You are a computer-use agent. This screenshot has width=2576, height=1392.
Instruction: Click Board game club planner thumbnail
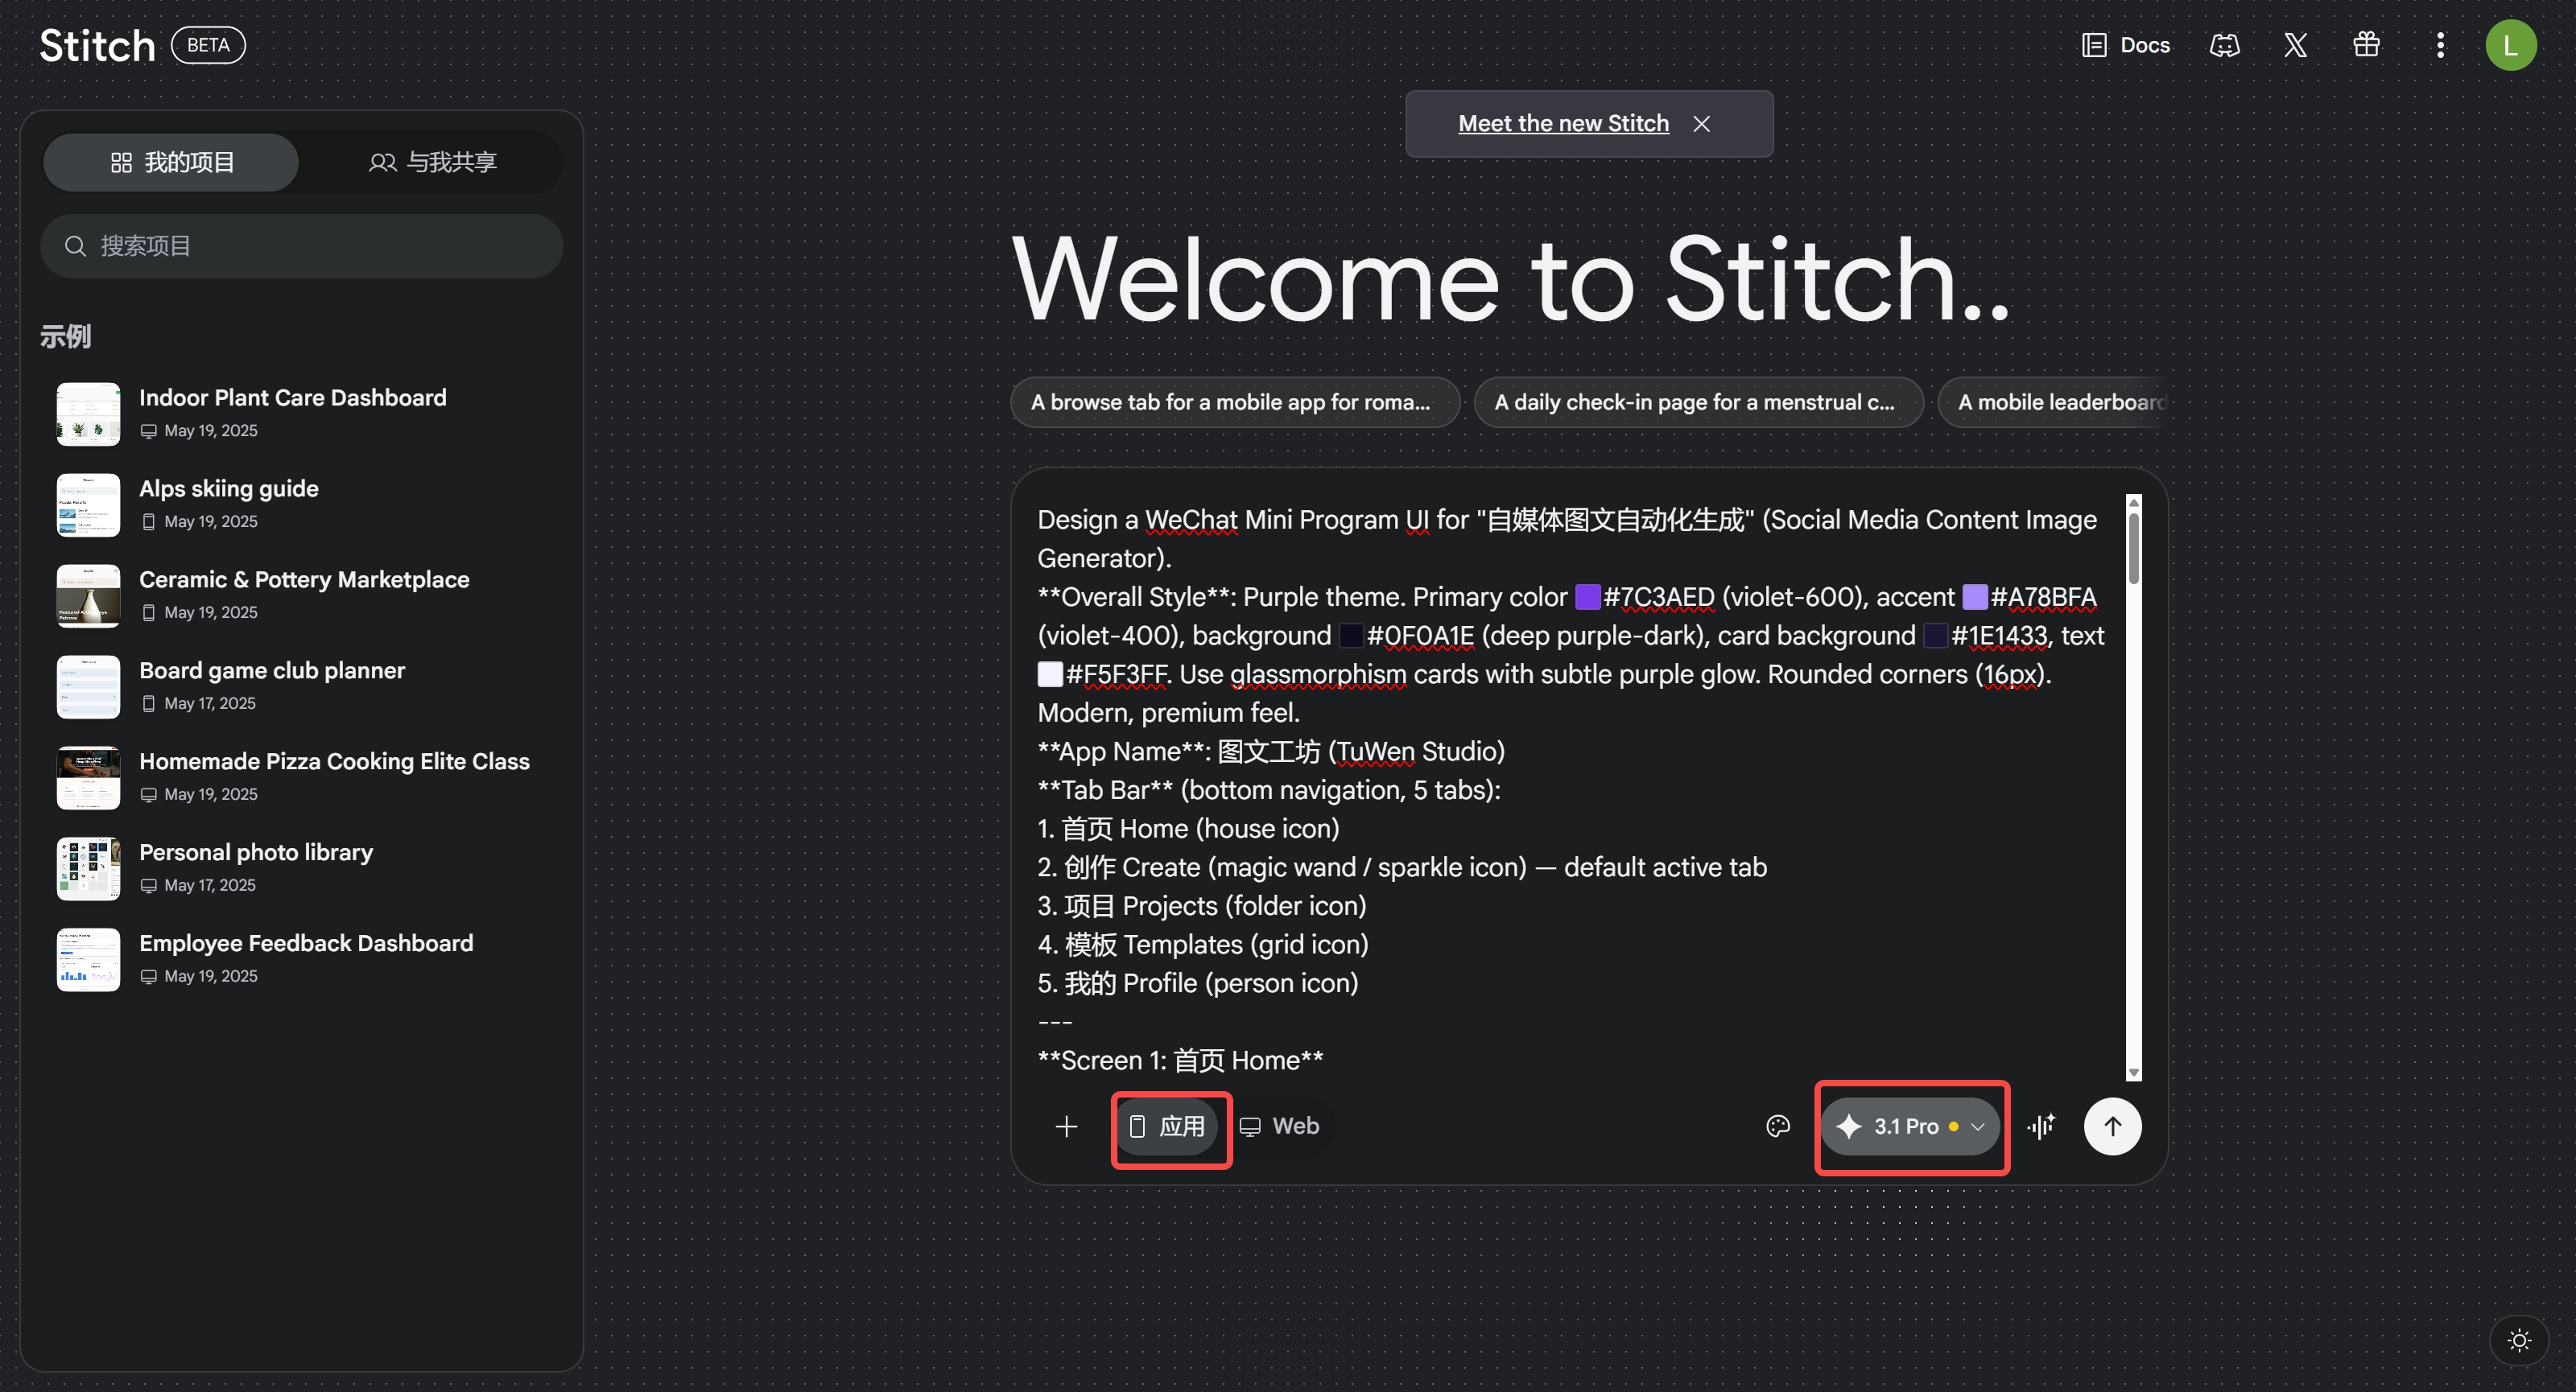coord(88,686)
